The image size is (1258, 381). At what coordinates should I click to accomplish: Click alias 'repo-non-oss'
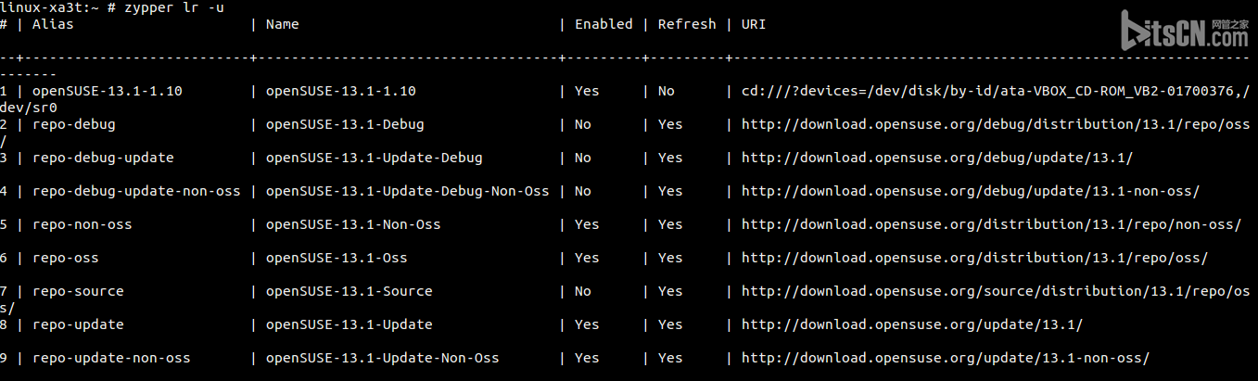(x=82, y=224)
